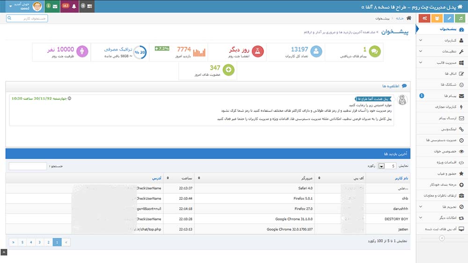Screen dimensions: 468x263
Task: Click the auto-ranking up-arrow circle icon
Action: pyautogui.click(x=461, y=185)
